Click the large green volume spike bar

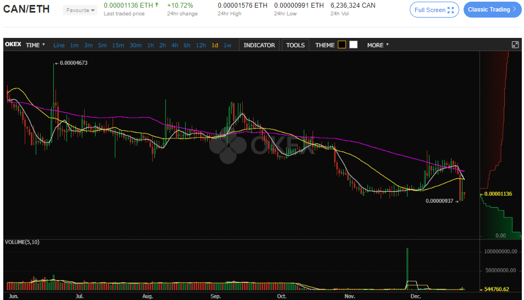click(407, 268)
